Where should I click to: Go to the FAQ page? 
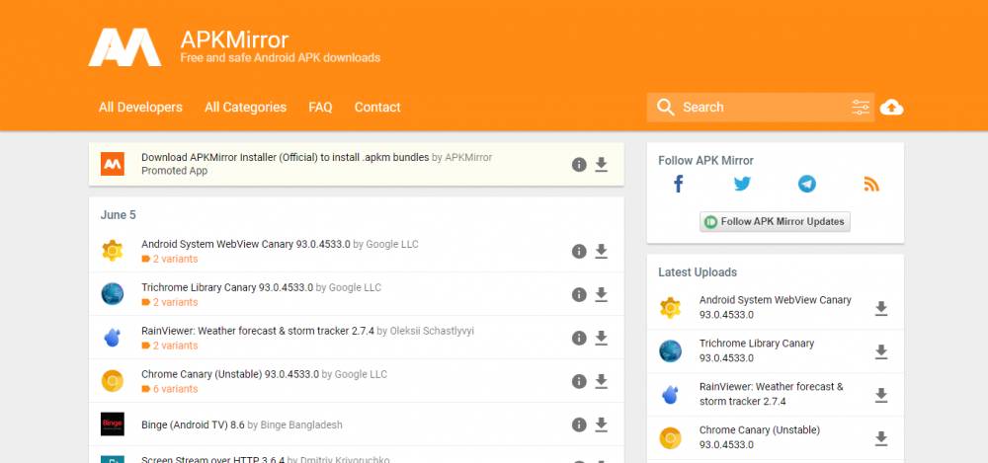[x=320, y=107]
